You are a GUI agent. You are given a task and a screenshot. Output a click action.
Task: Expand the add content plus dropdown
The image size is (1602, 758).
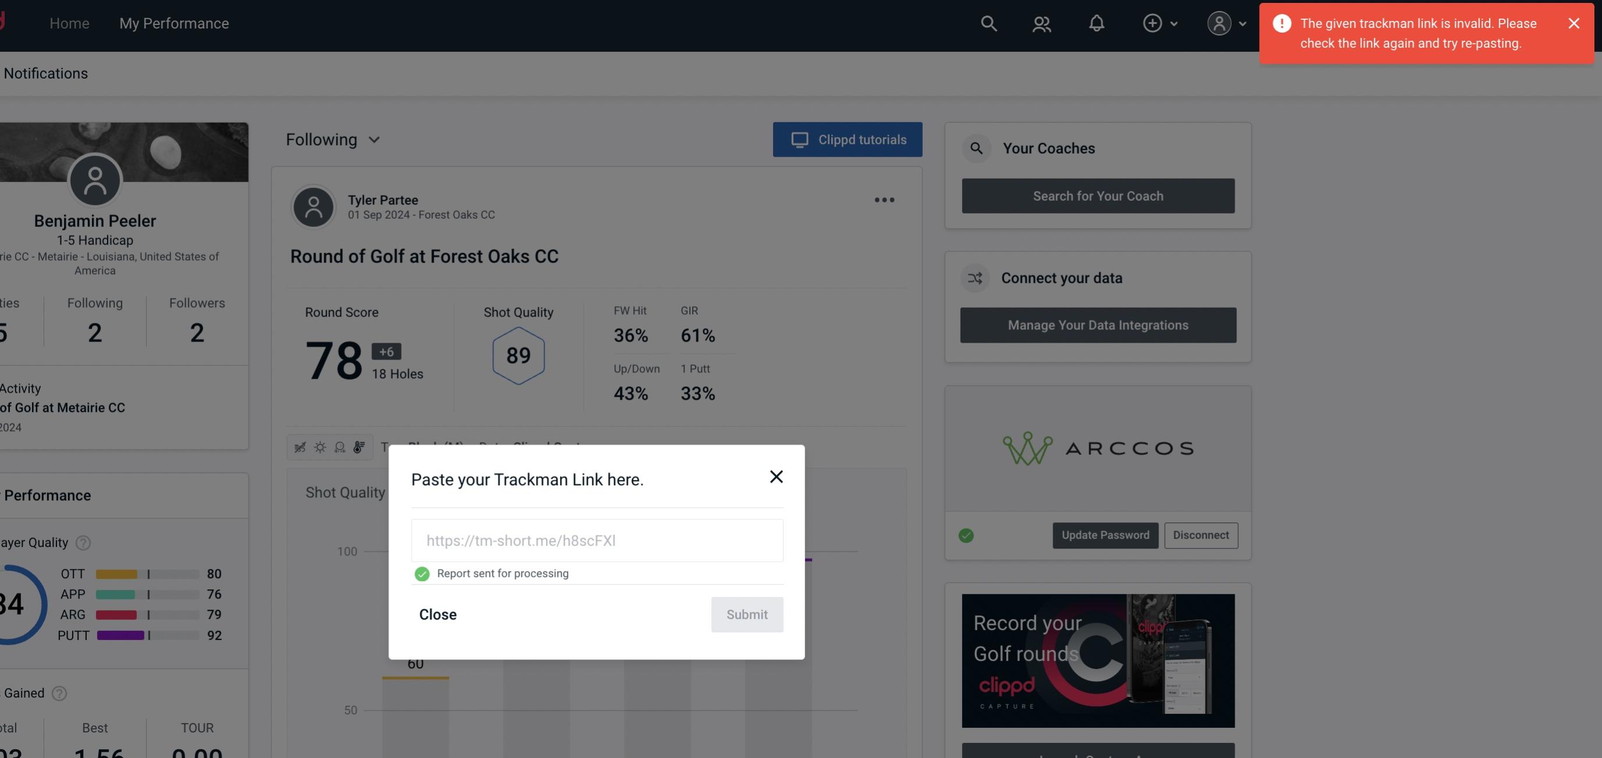(1160, 23)
